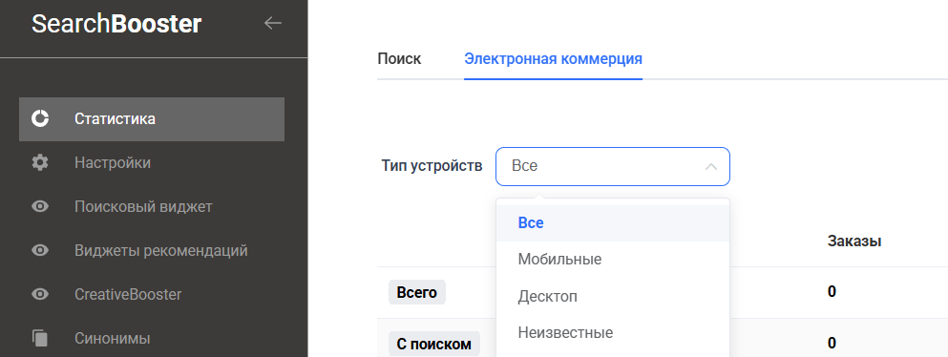Viewport: 948px width, 357px height.
Task: Click the Настройки gear icon
Action: point(40,163)
